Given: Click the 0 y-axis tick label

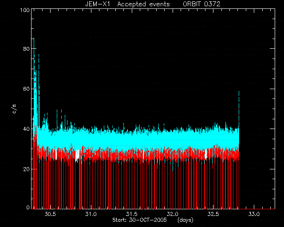Looking at the screenshot, I should [28, 207].
